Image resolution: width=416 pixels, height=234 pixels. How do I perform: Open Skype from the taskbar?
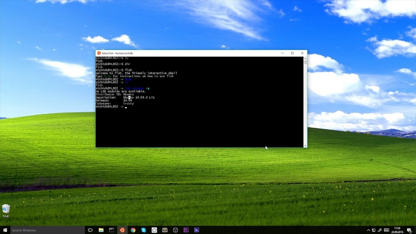pos(144,230)
